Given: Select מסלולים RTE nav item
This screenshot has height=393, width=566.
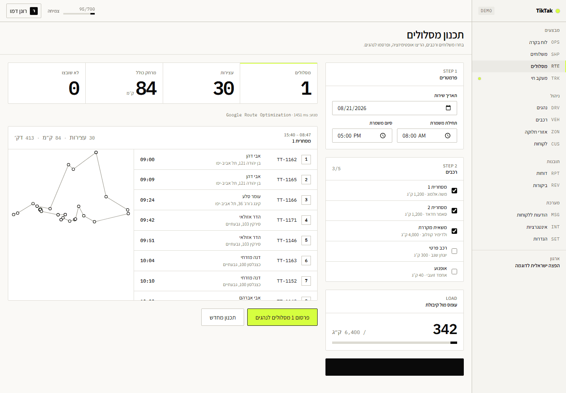Looking at the screenshot, I should (x=519, y=66).
